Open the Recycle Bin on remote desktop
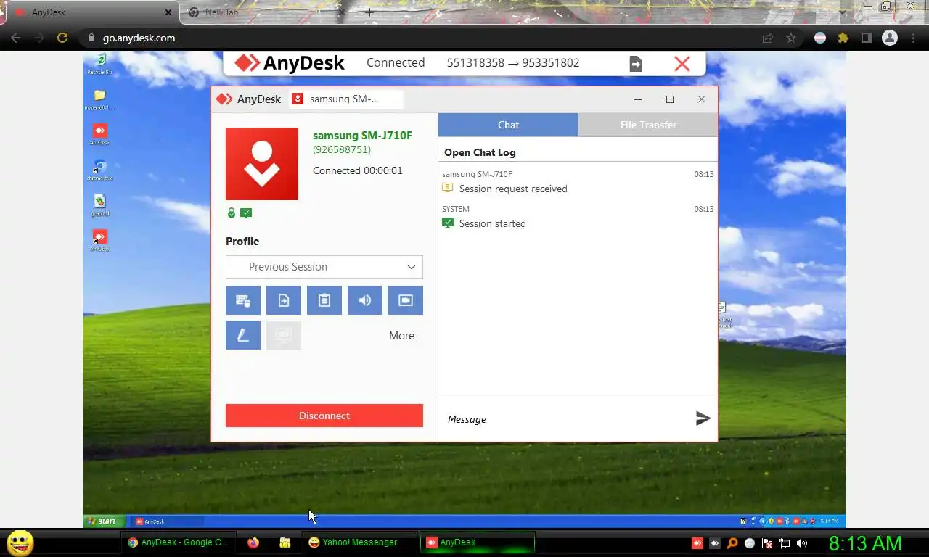 coord(100,64)
